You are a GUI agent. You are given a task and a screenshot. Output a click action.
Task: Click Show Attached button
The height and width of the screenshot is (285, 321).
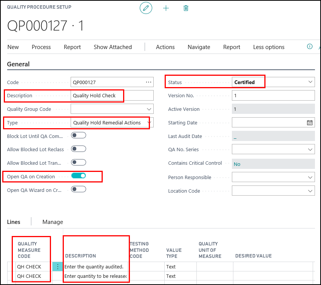pyautogui.click(x=113, y=47)
